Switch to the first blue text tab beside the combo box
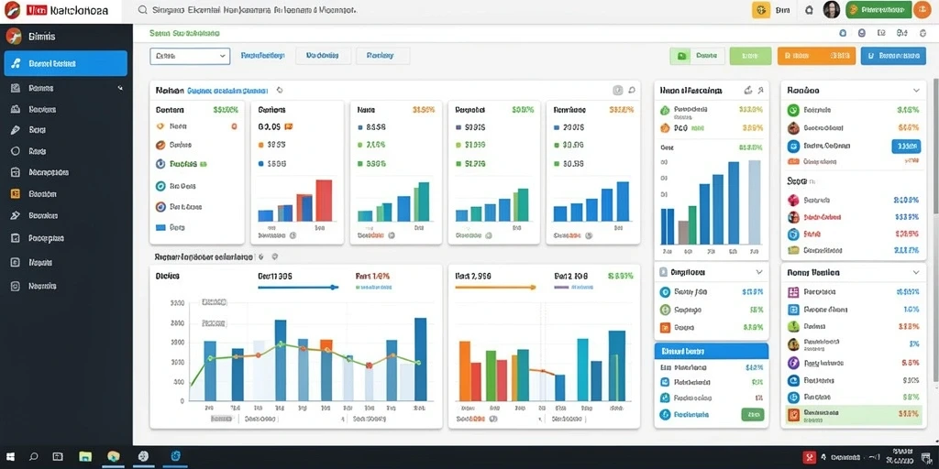 click(262, 56)
